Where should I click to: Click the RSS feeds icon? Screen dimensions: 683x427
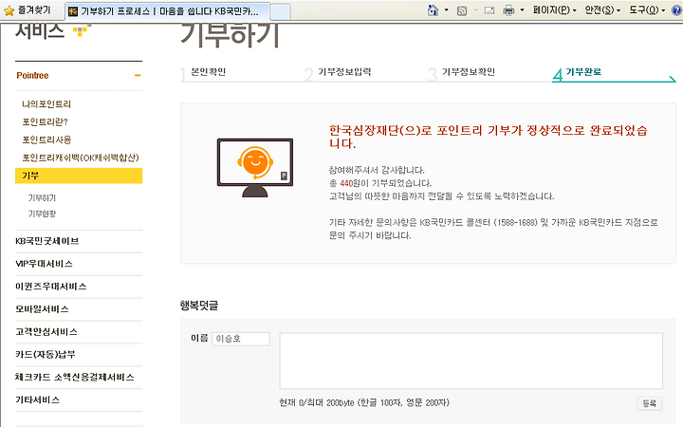pos(462,10)
